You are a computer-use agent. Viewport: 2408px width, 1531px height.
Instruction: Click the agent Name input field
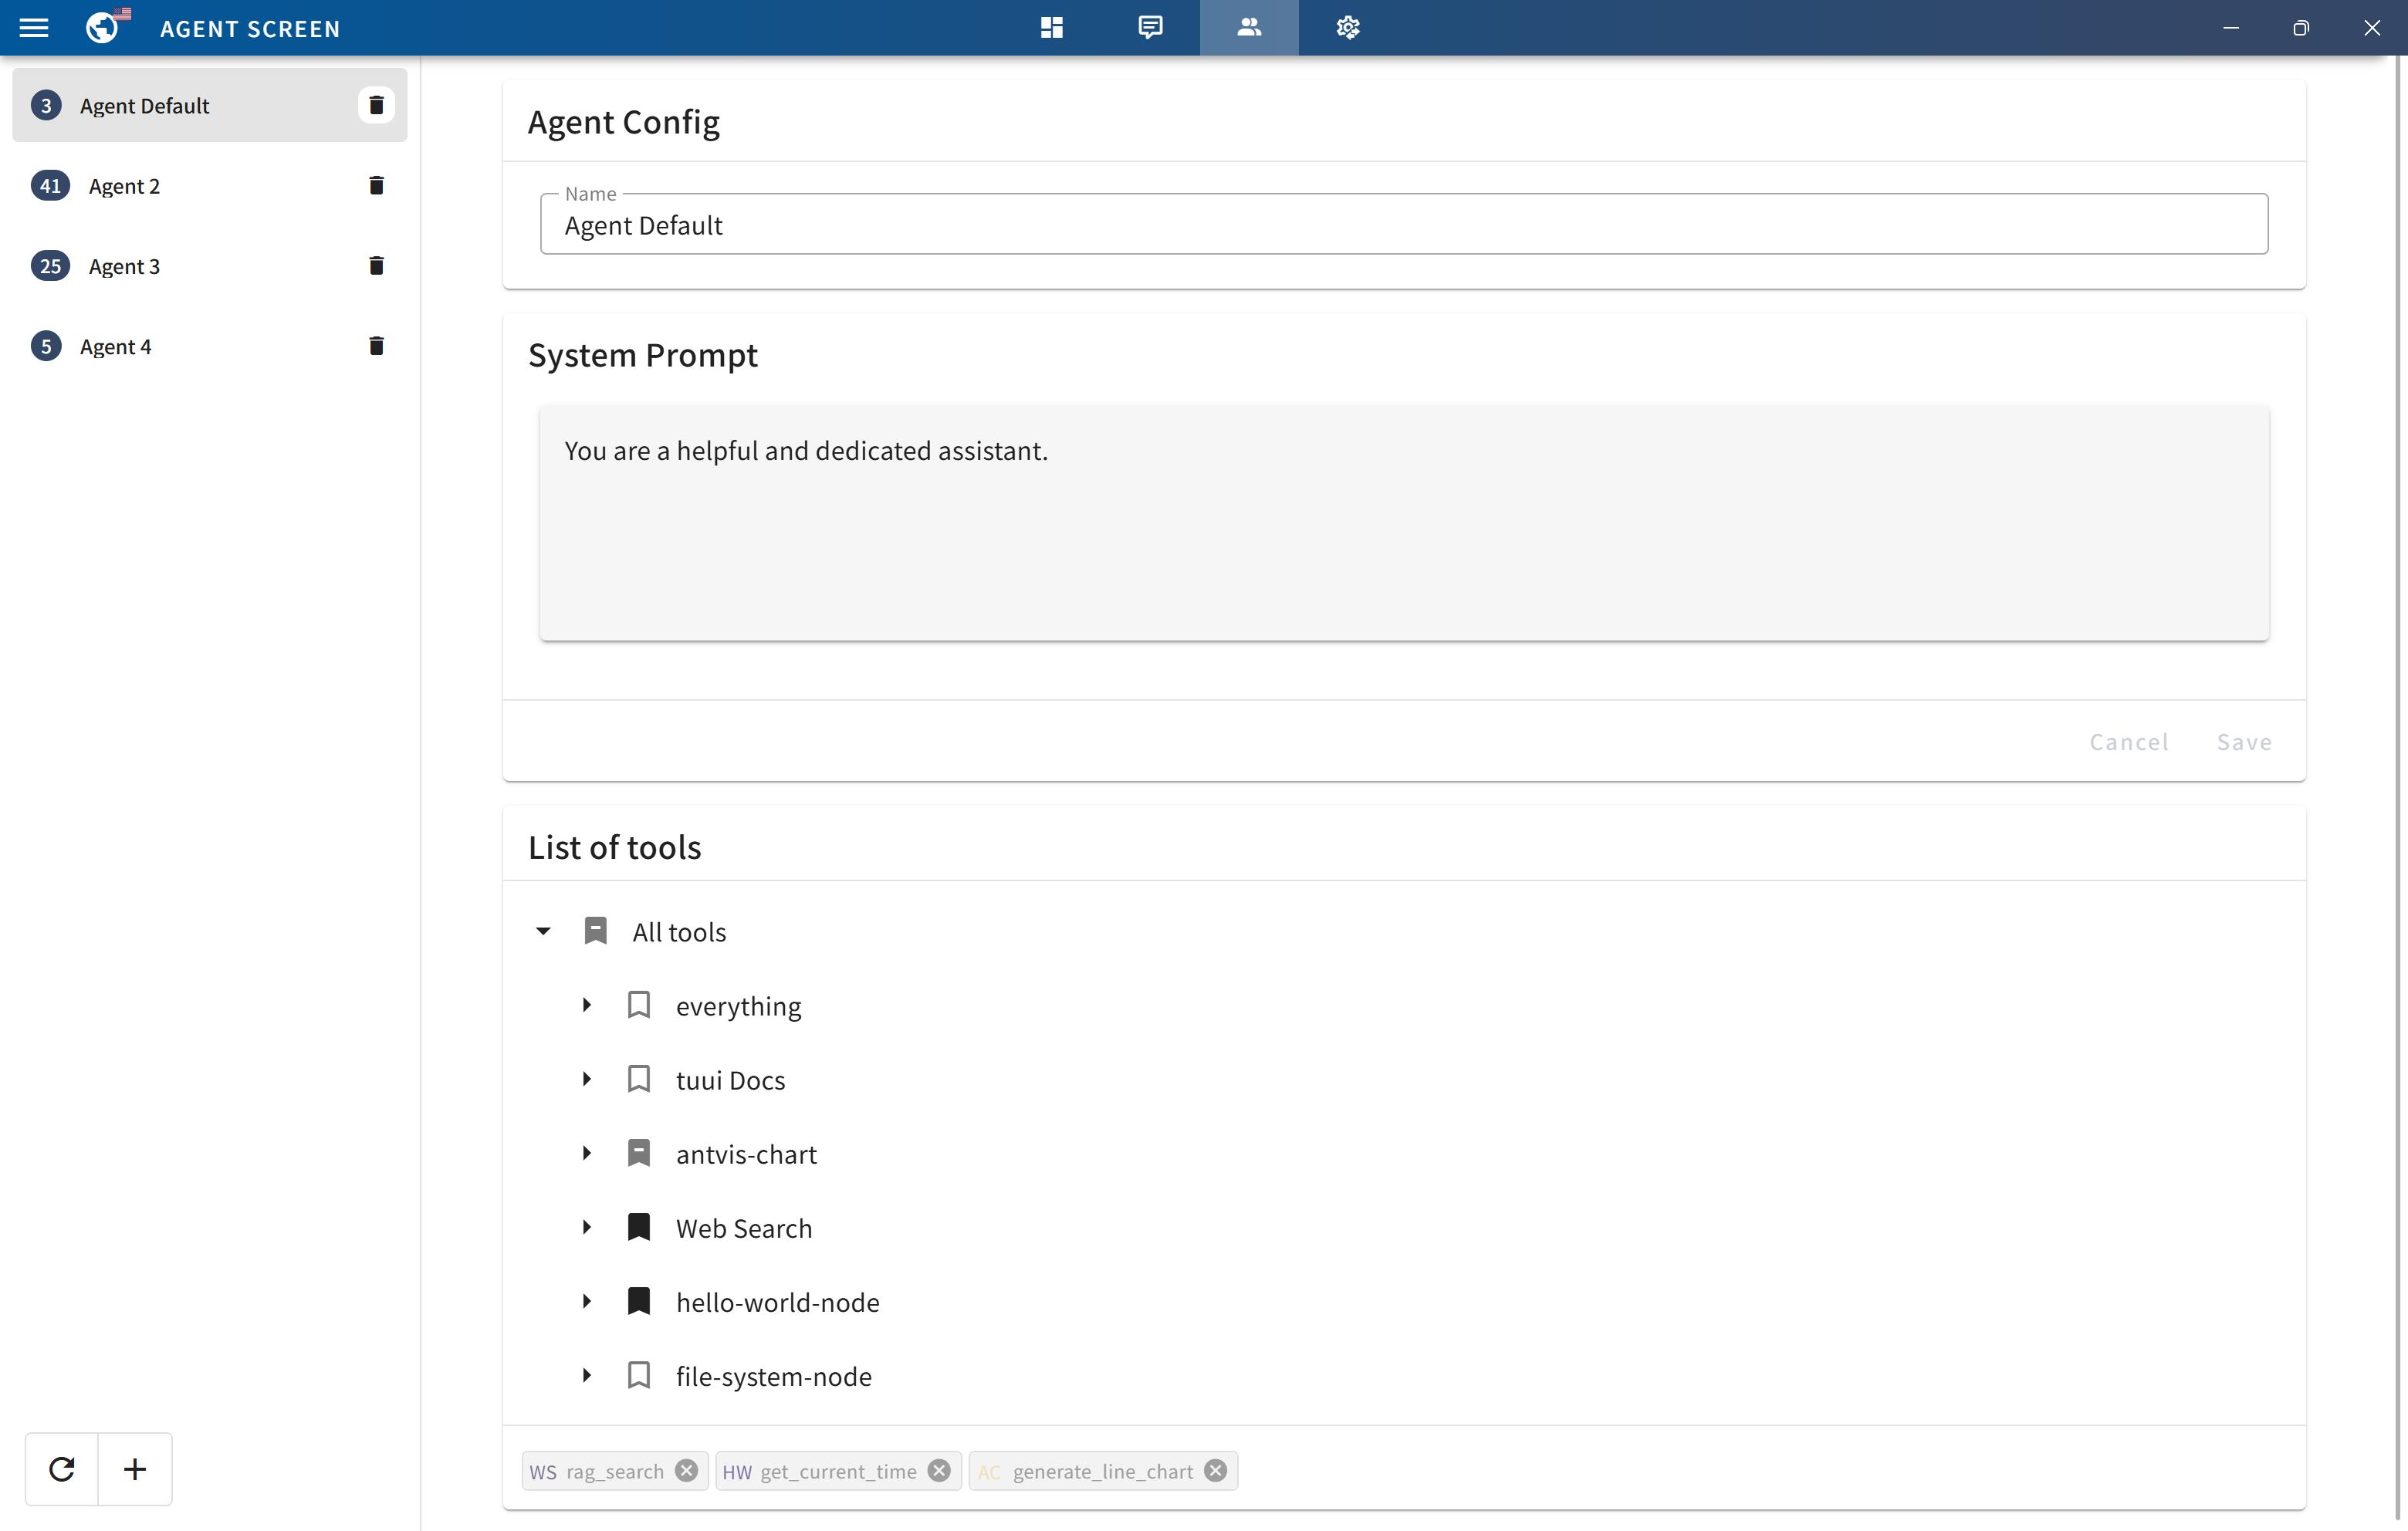pos(1403,225)
